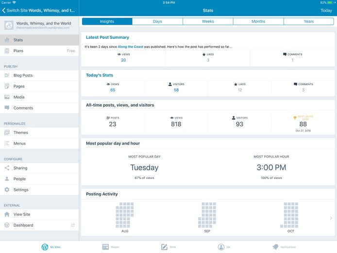The width and height of the screenshot is (337, 253).
Task: Tap the best views trophy icon
Action: click(x=295, y=118)
